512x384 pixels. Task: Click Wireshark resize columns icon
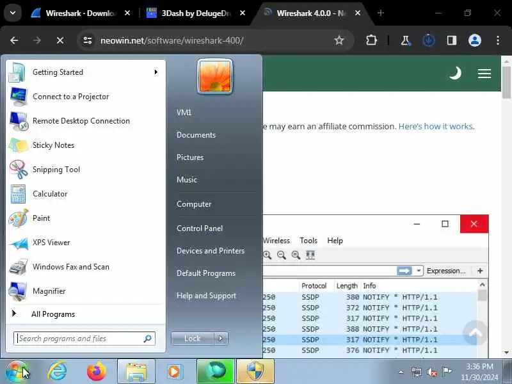[x=310, y=255]
